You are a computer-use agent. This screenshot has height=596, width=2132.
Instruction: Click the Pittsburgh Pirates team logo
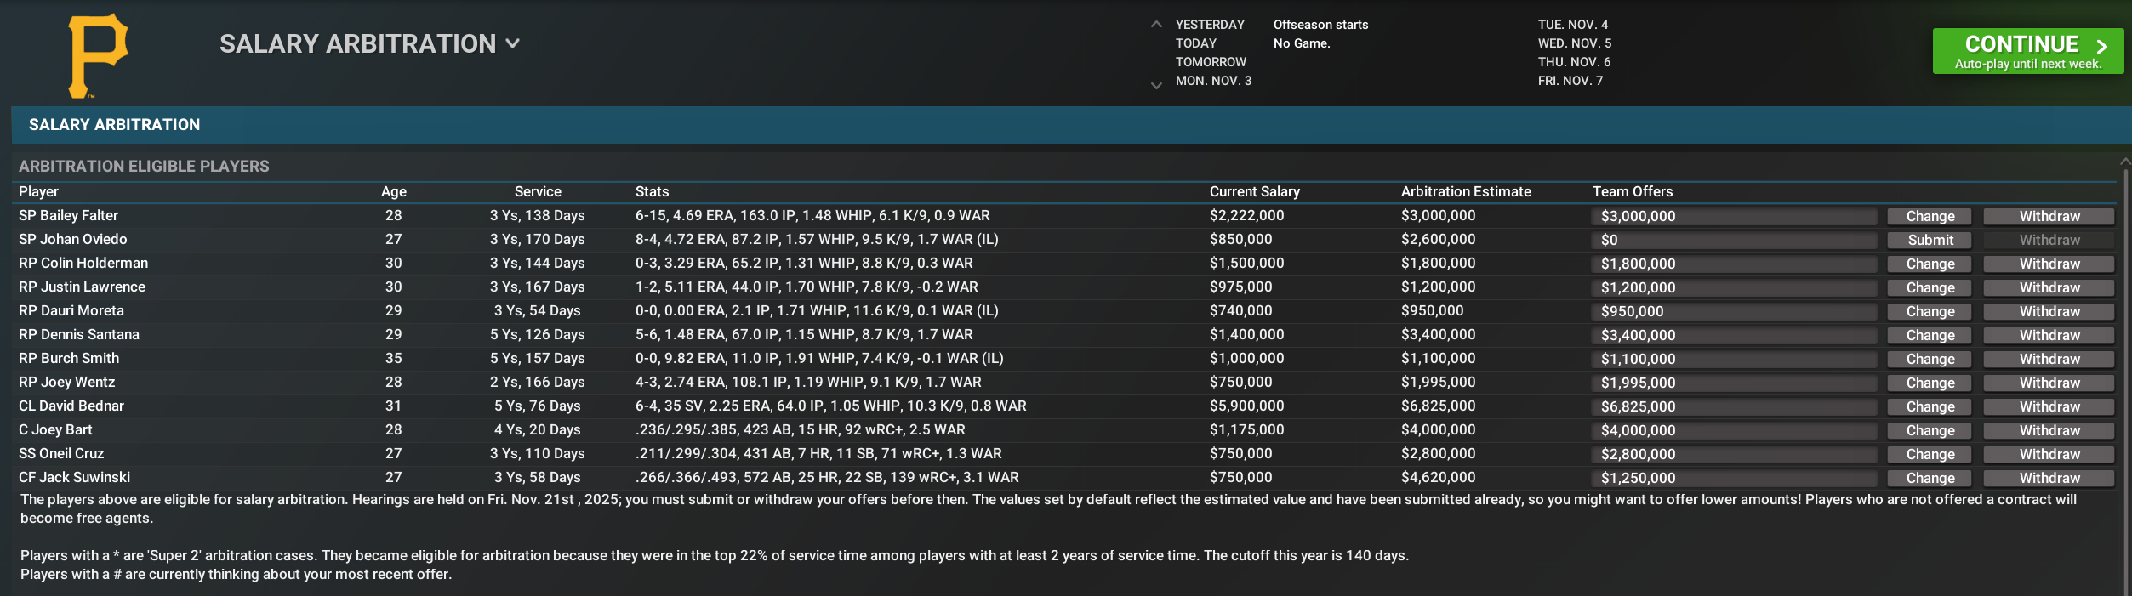98,55
